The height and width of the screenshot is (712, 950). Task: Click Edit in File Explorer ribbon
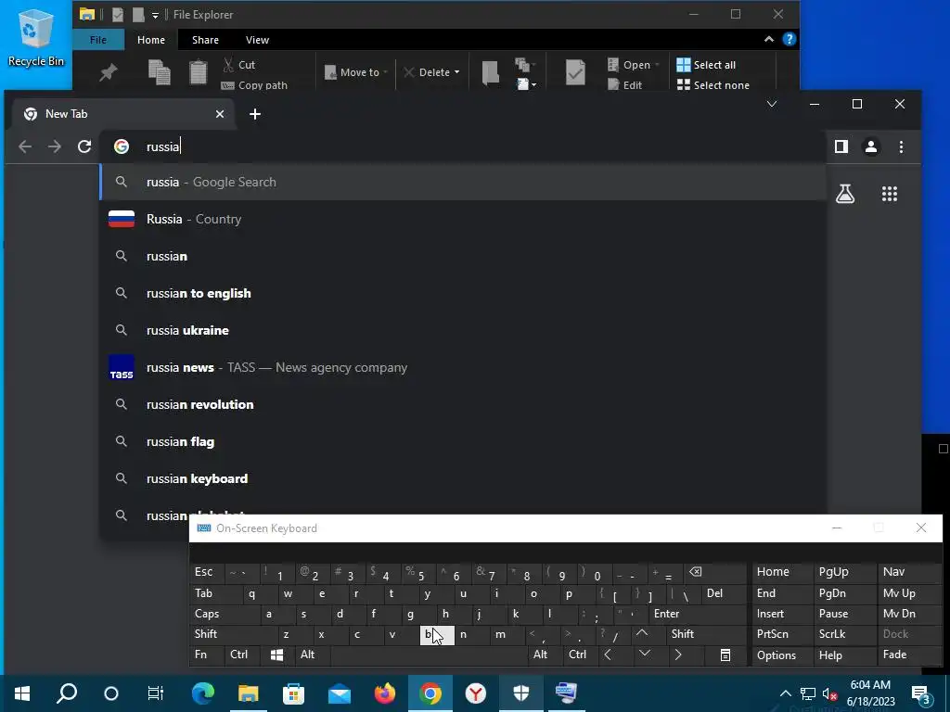[x=625, y=85]
